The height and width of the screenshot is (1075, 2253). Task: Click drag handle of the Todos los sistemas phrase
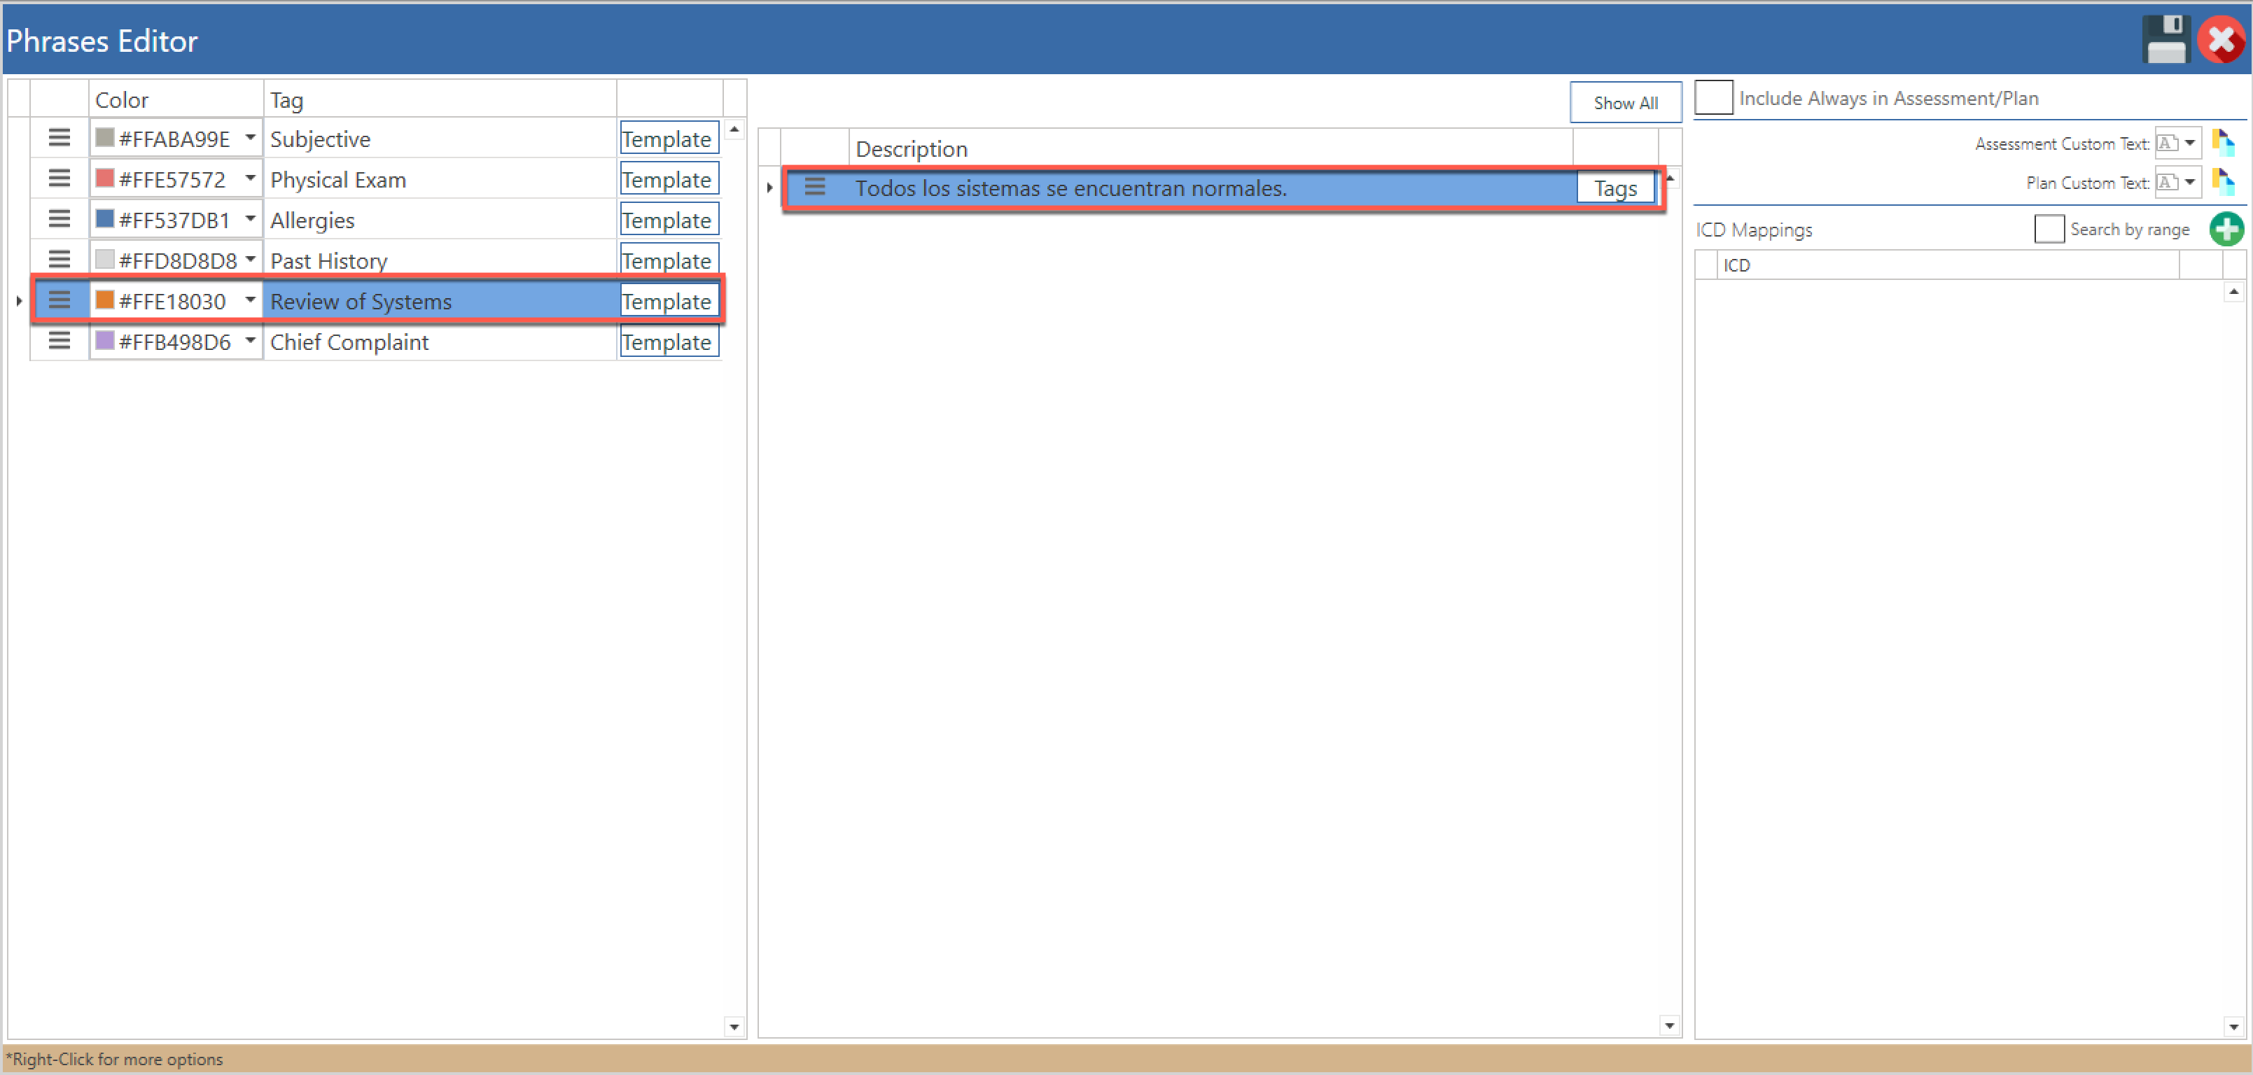814,187
